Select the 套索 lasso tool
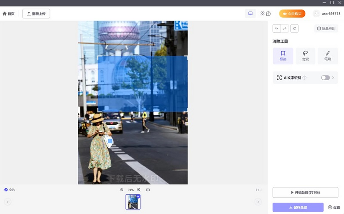The image size is (344, 214). (x=305, y=56)
